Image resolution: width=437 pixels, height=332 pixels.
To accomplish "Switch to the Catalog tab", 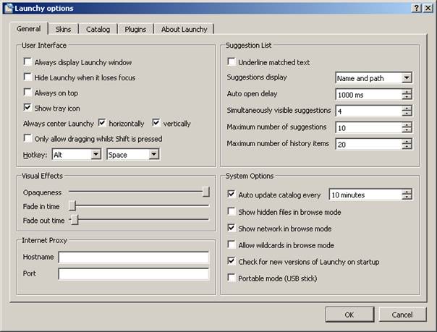I will click(x=98, y=29).
